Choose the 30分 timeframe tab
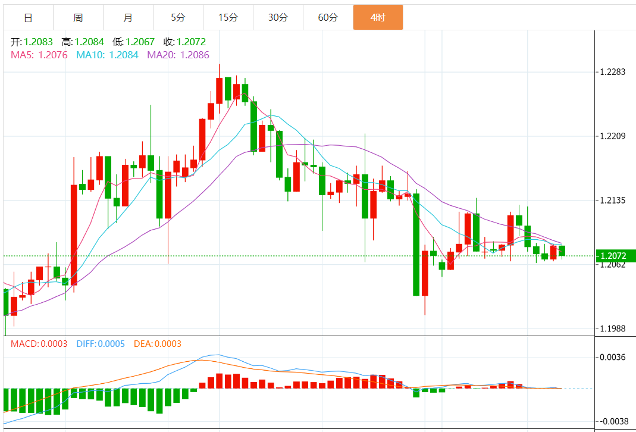 [x=278, y=17]
